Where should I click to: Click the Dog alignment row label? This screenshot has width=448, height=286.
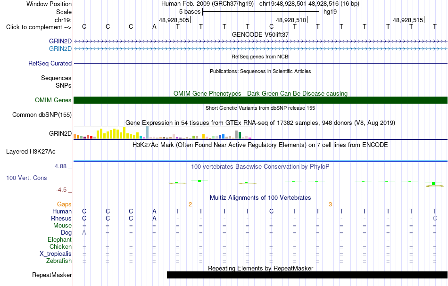tap(66, 233)
